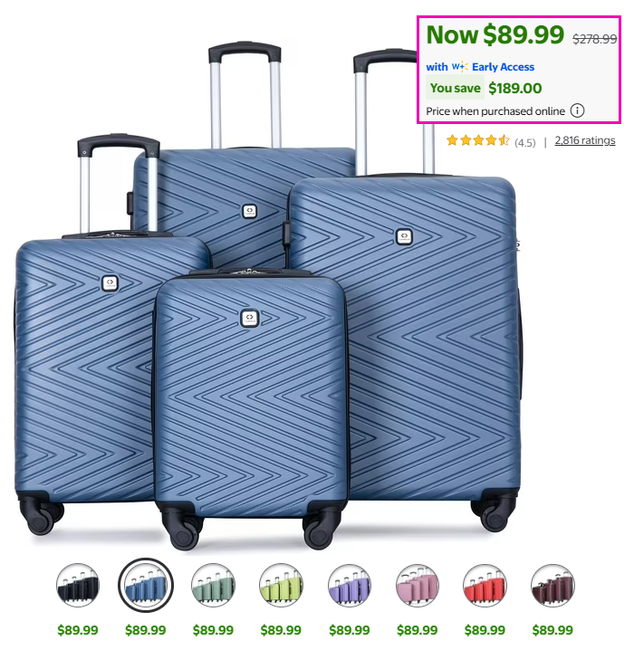
Task: Click the Walmart+ Early Access logo
Action: click(460, 66)
